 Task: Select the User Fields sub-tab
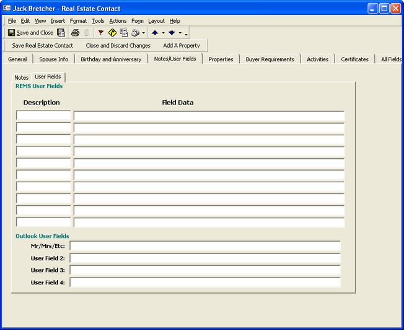tap(48, 77)
